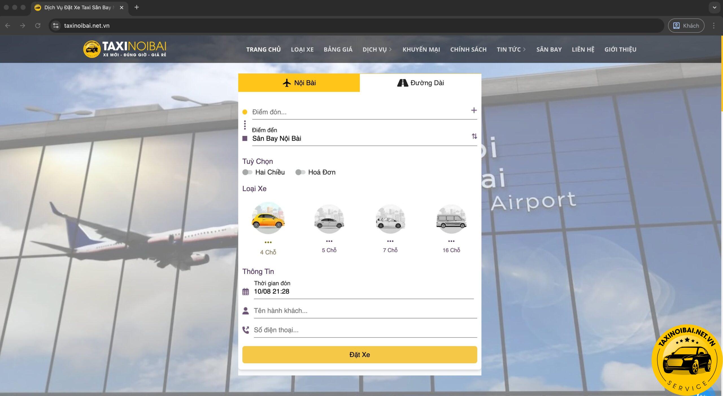This screenshot has height=396, width=723.
Task: Click the Khách profile button in Chrome
Action: 686,26
